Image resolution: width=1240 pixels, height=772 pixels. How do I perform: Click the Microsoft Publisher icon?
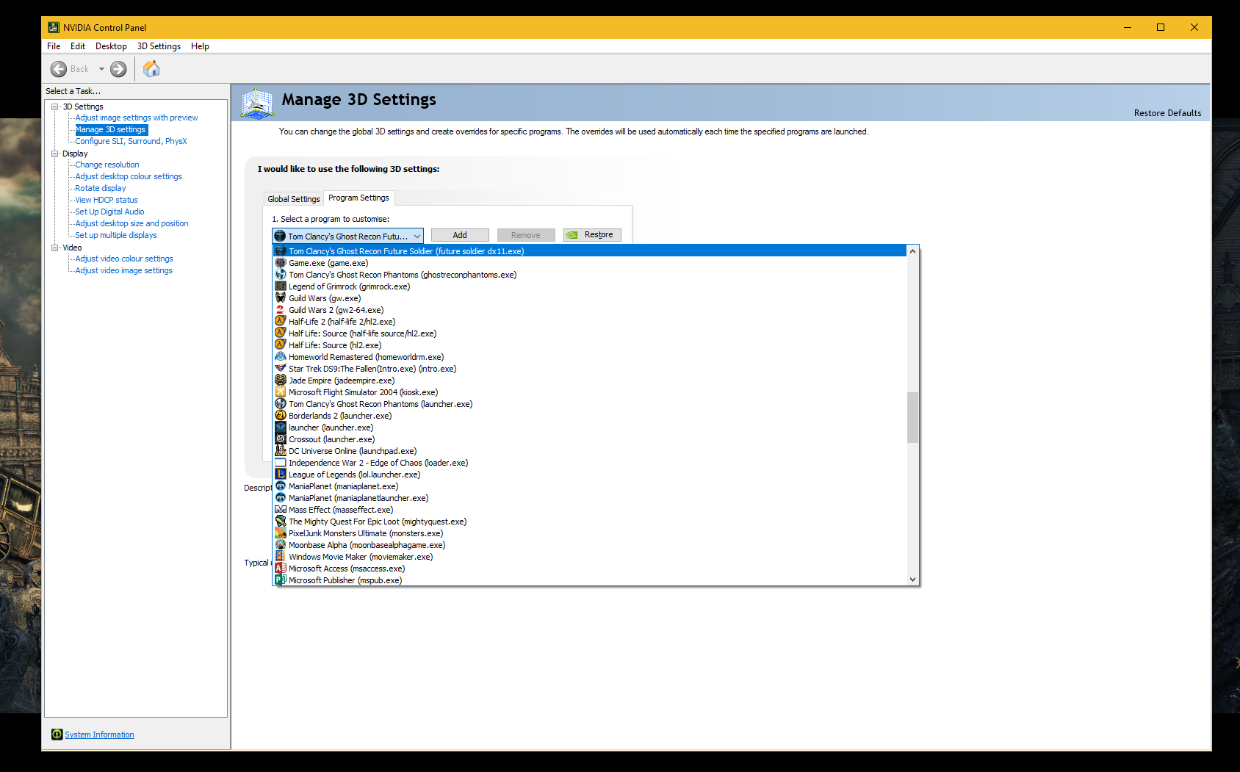280,580
